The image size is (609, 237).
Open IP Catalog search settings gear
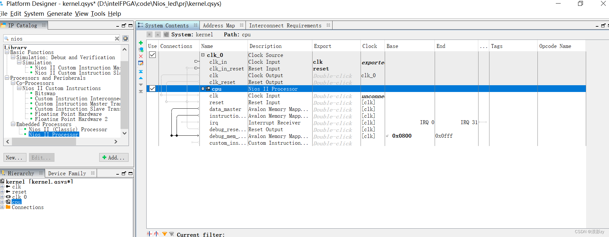[125, 39]
